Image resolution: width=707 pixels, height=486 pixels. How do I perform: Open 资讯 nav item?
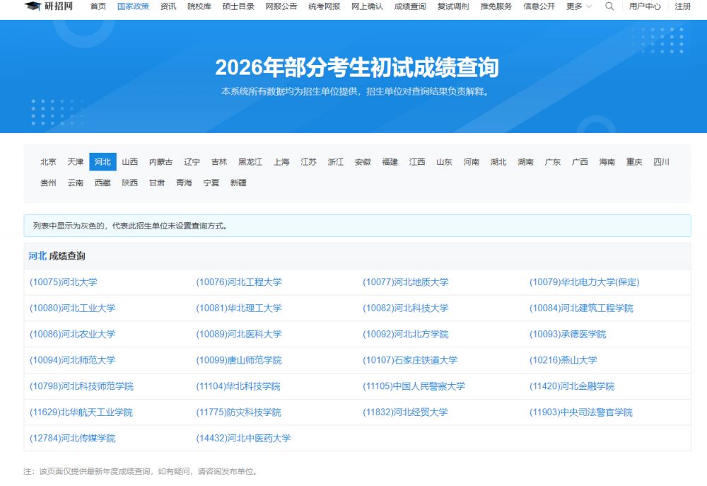(168, 6)
